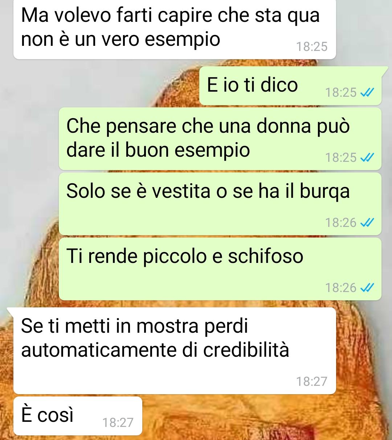Click the blue double-check on 'dare il buon esempio'

click(x=367, y=157)
